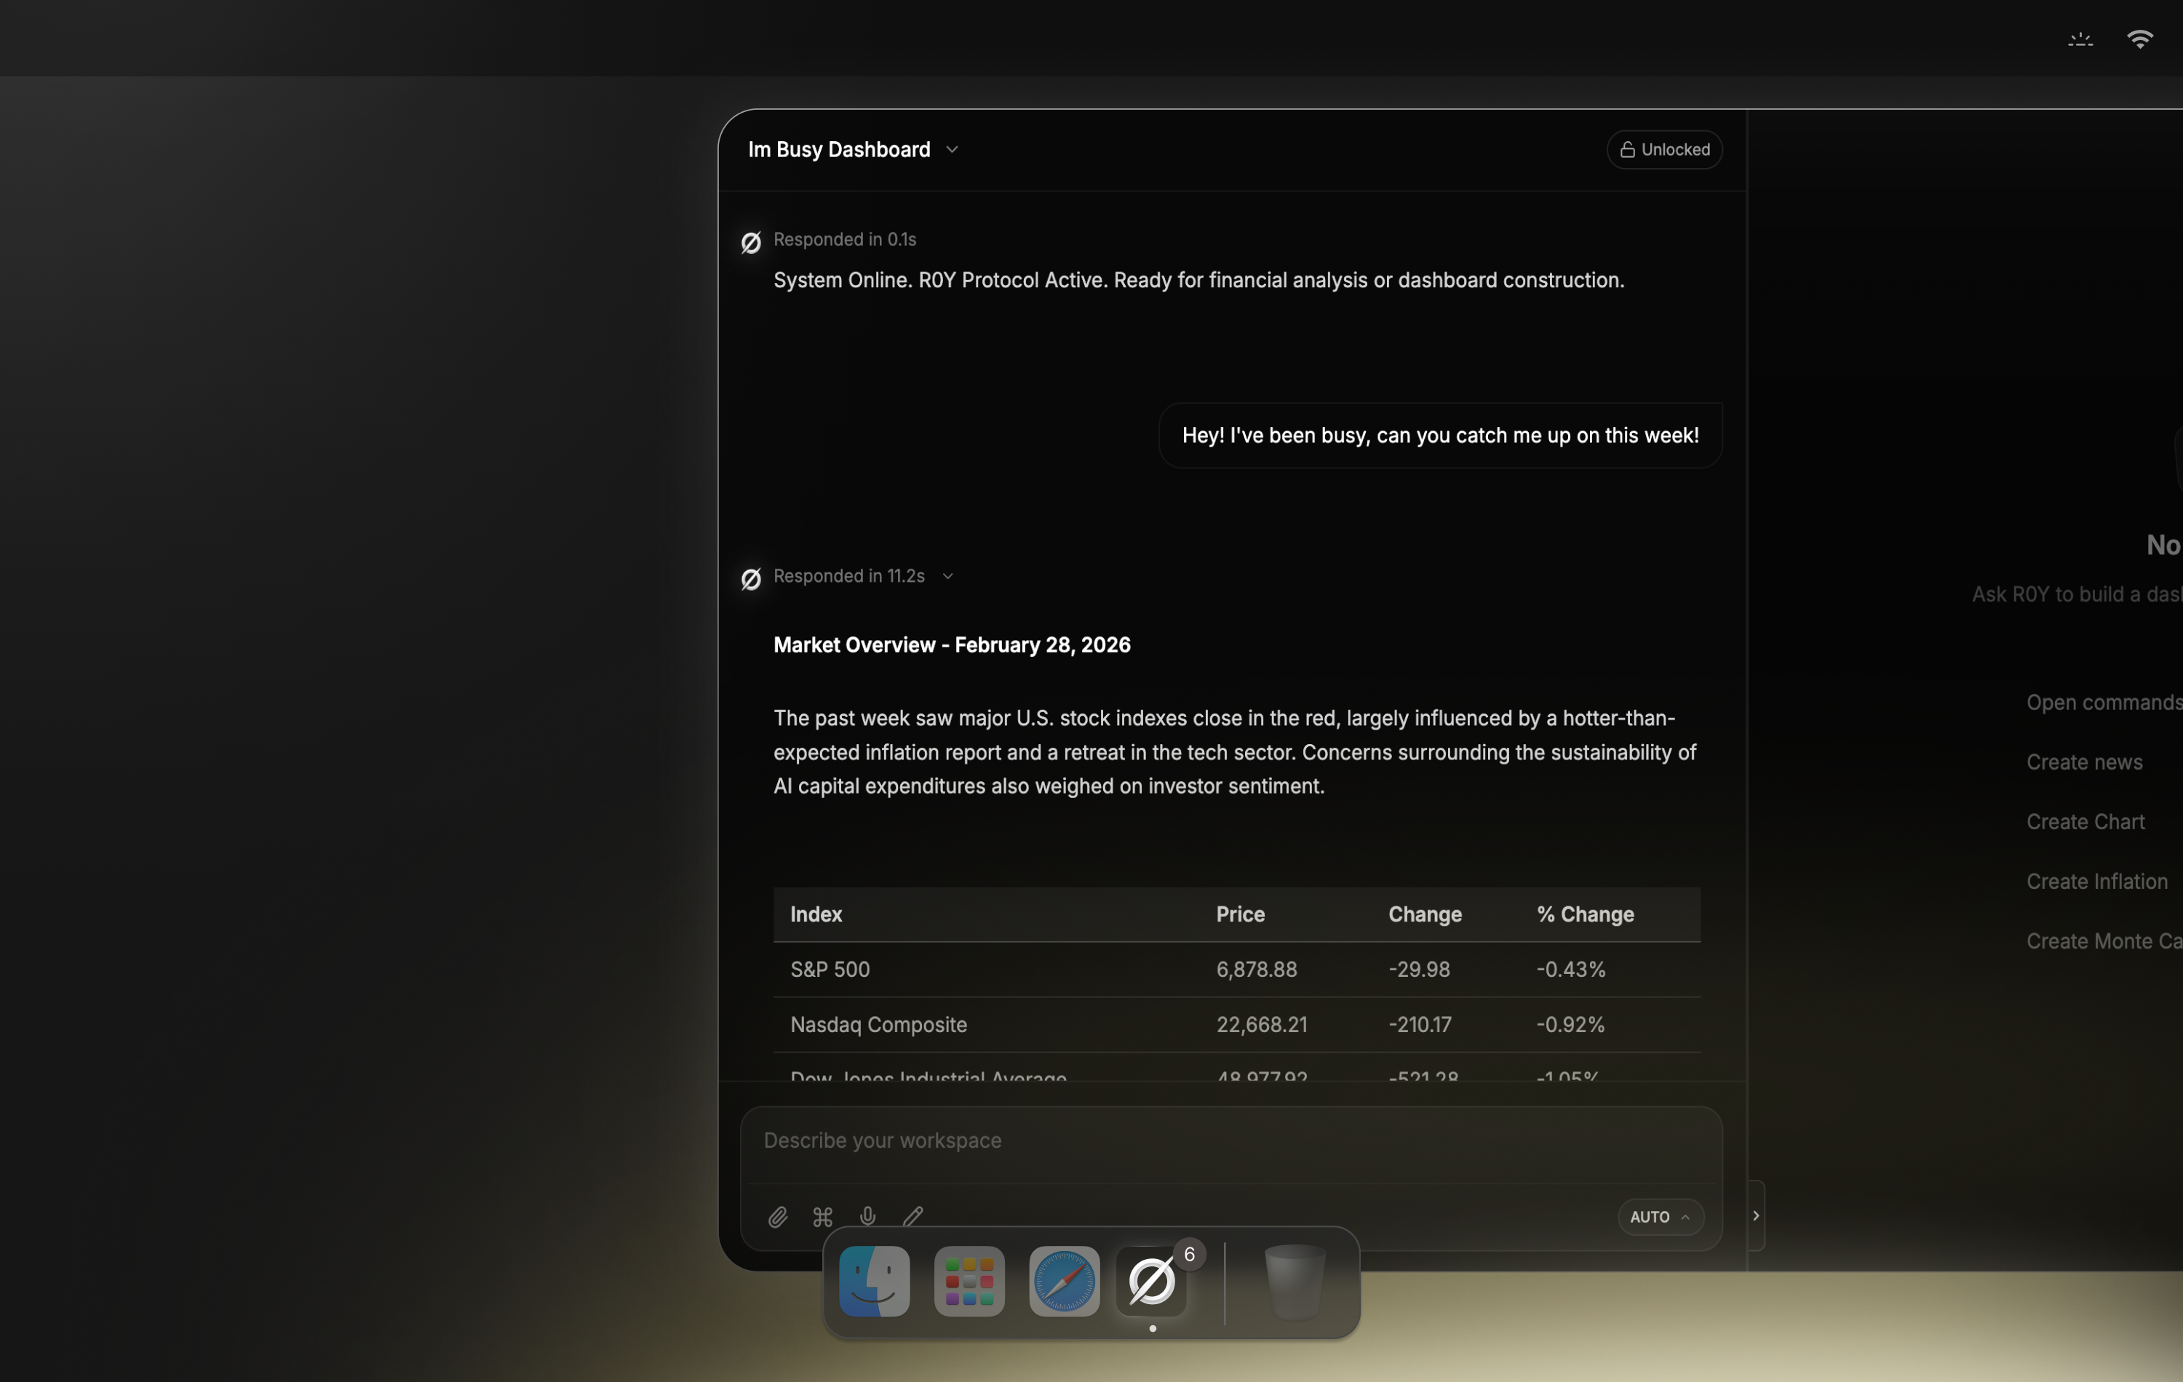Click the right chevron beside the input bar
Screen dimensions: 2183x1382
pos(1756,1215)
